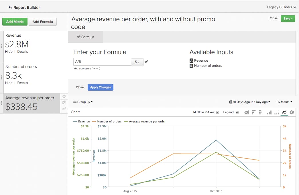Duplicate the Average revenue per order metric
The width and height of the screenshot is (299, 195).
pyautogui.click(x=64, y=102)
